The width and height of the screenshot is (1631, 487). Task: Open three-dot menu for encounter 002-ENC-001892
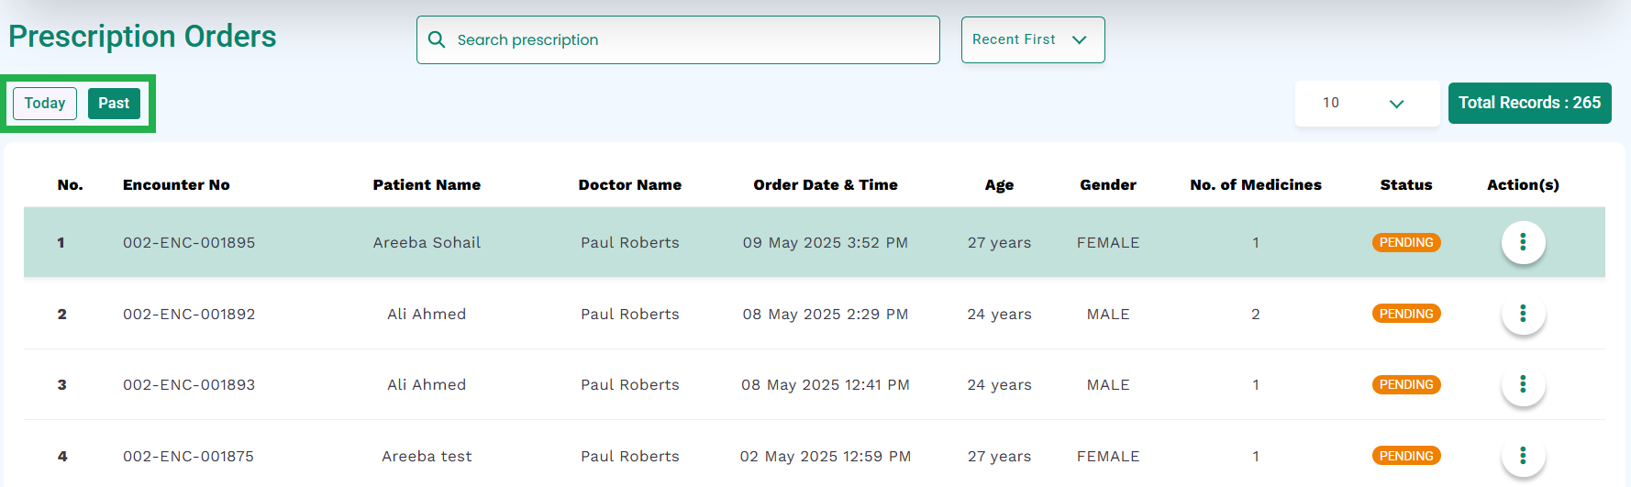coord(1523,314)
